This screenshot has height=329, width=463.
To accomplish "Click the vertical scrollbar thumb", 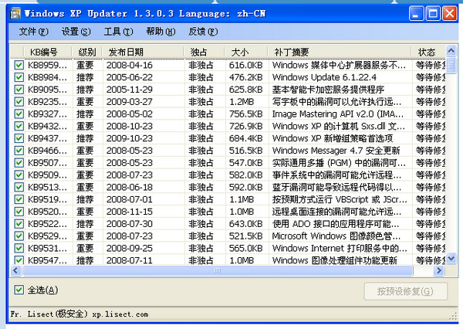I will coord(451,66).
